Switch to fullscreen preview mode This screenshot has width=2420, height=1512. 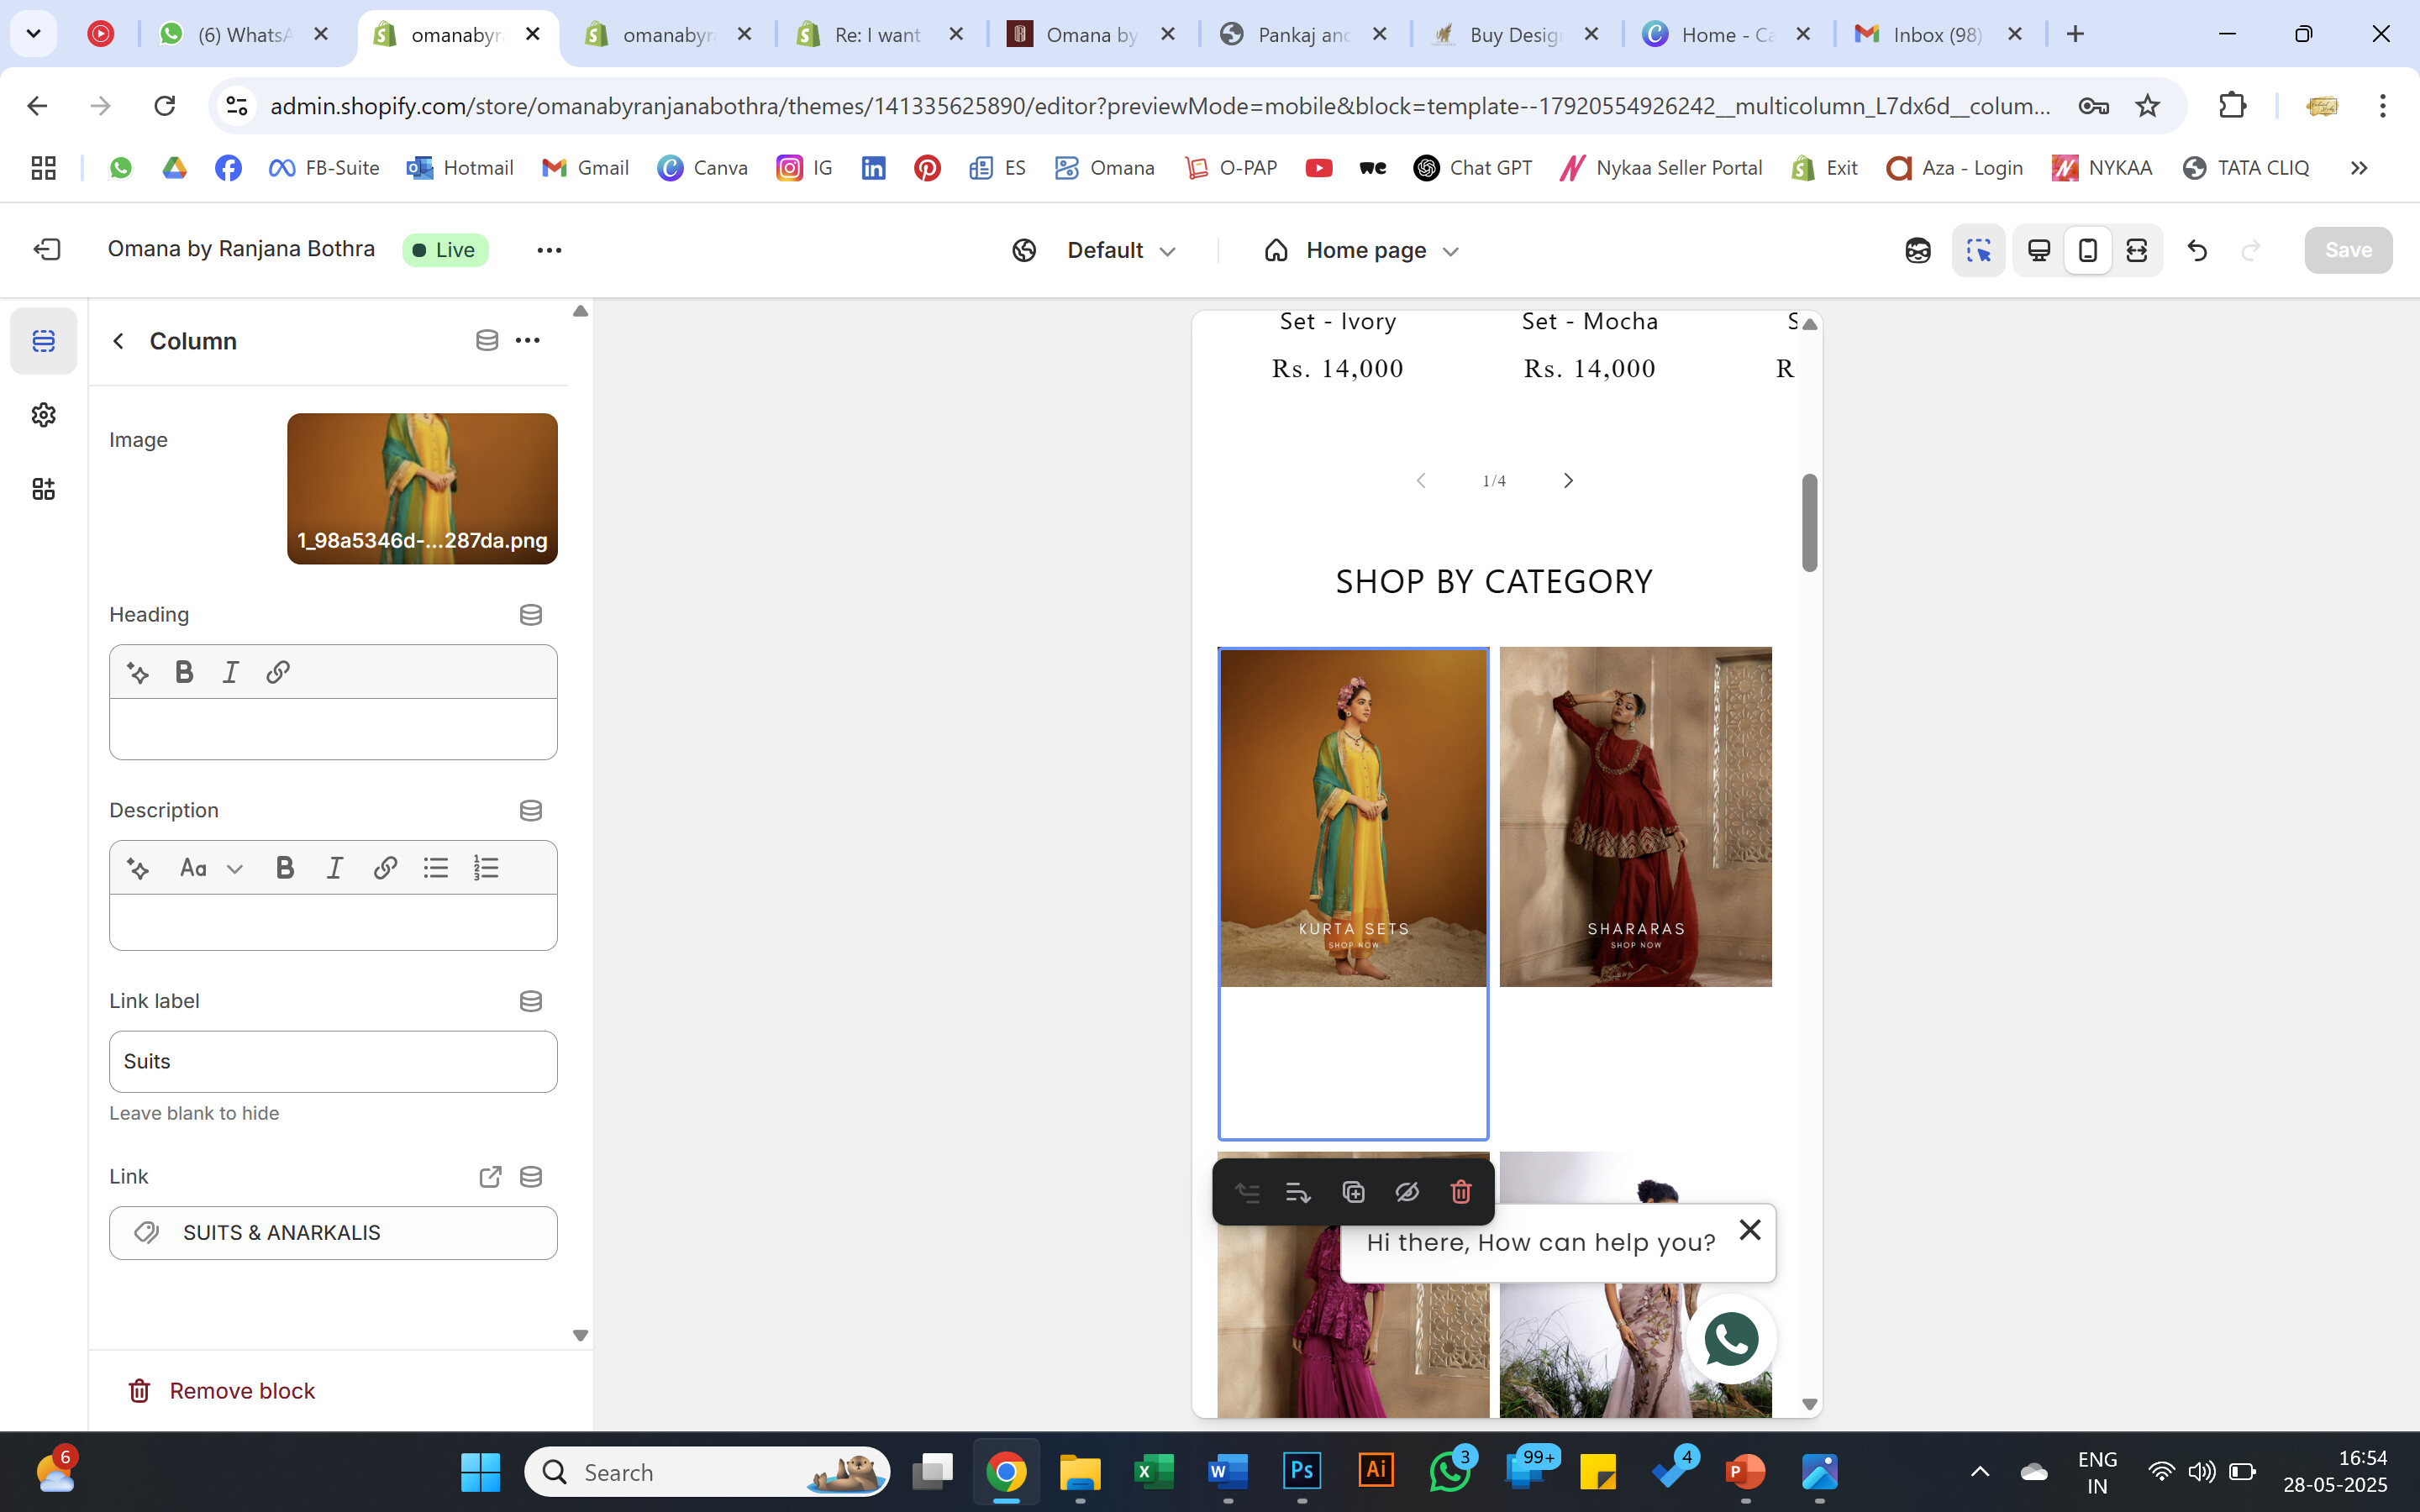coord(2136,250)
